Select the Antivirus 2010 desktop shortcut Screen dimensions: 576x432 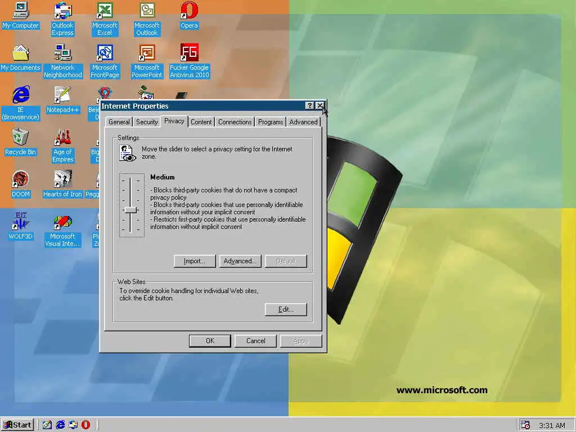189,61
